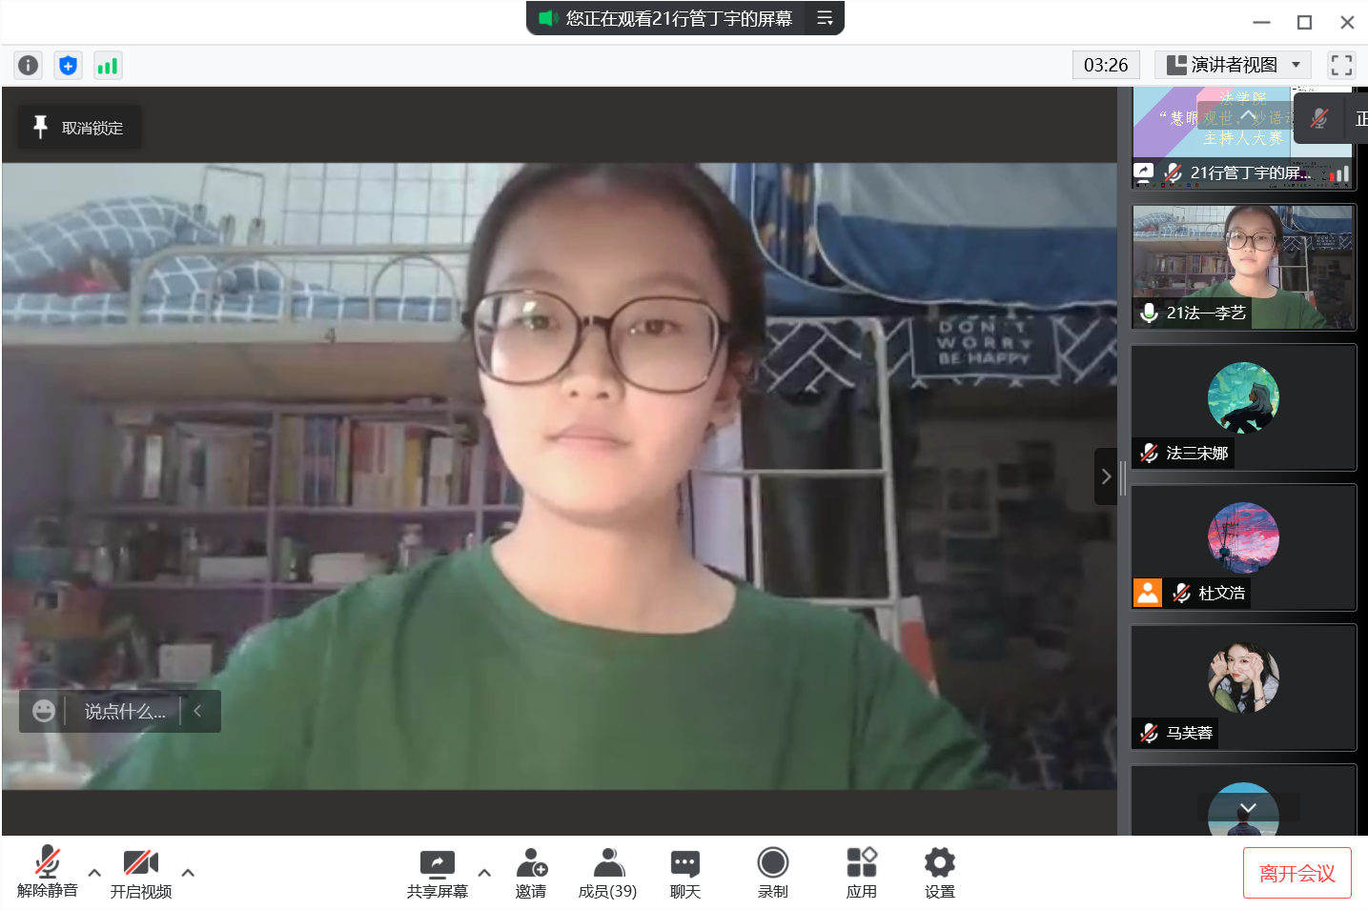Select 法三宋娜 participant thumbnail

(x=1243, y=407)
